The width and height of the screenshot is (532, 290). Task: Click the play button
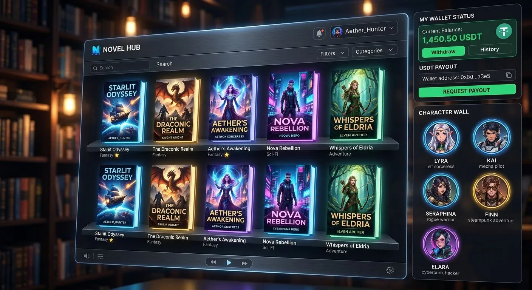pyautogui.click(x=229, y=262)
